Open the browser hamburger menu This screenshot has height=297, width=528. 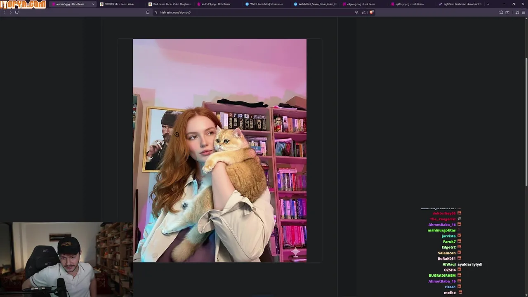(523, 12)
